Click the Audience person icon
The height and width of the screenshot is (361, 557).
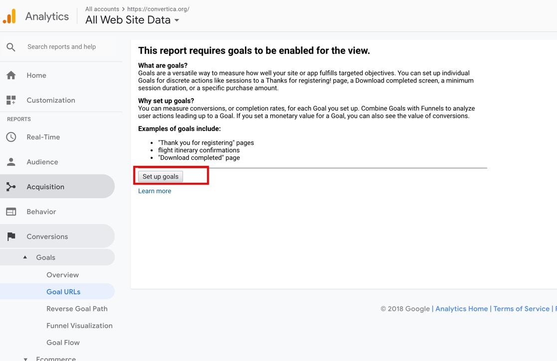coord(11,162)
